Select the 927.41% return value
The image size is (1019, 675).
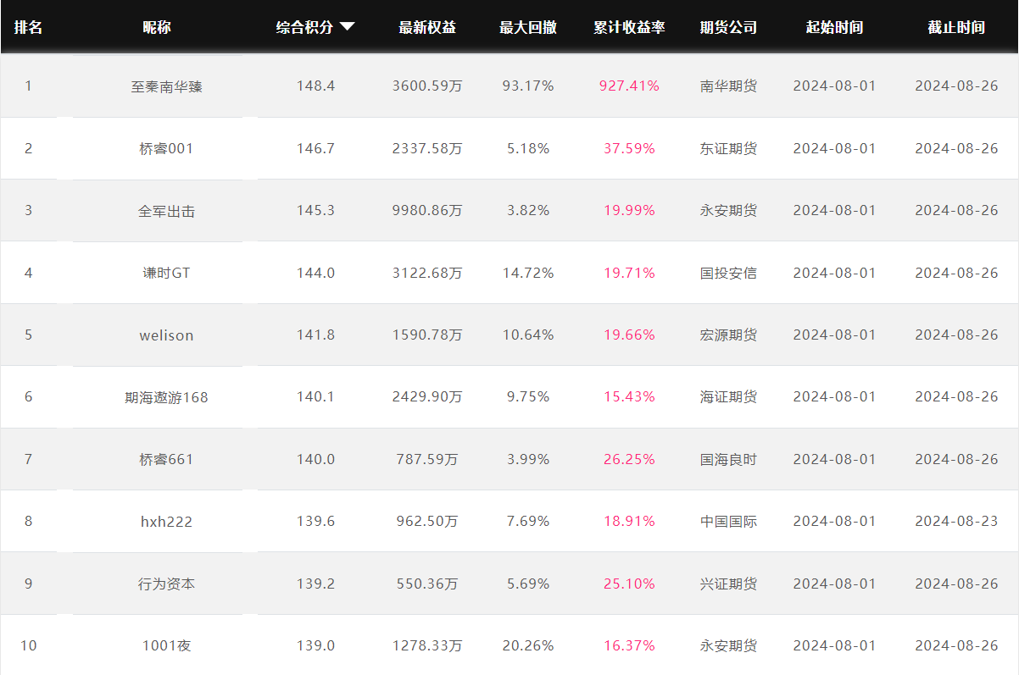click(629, 86)
